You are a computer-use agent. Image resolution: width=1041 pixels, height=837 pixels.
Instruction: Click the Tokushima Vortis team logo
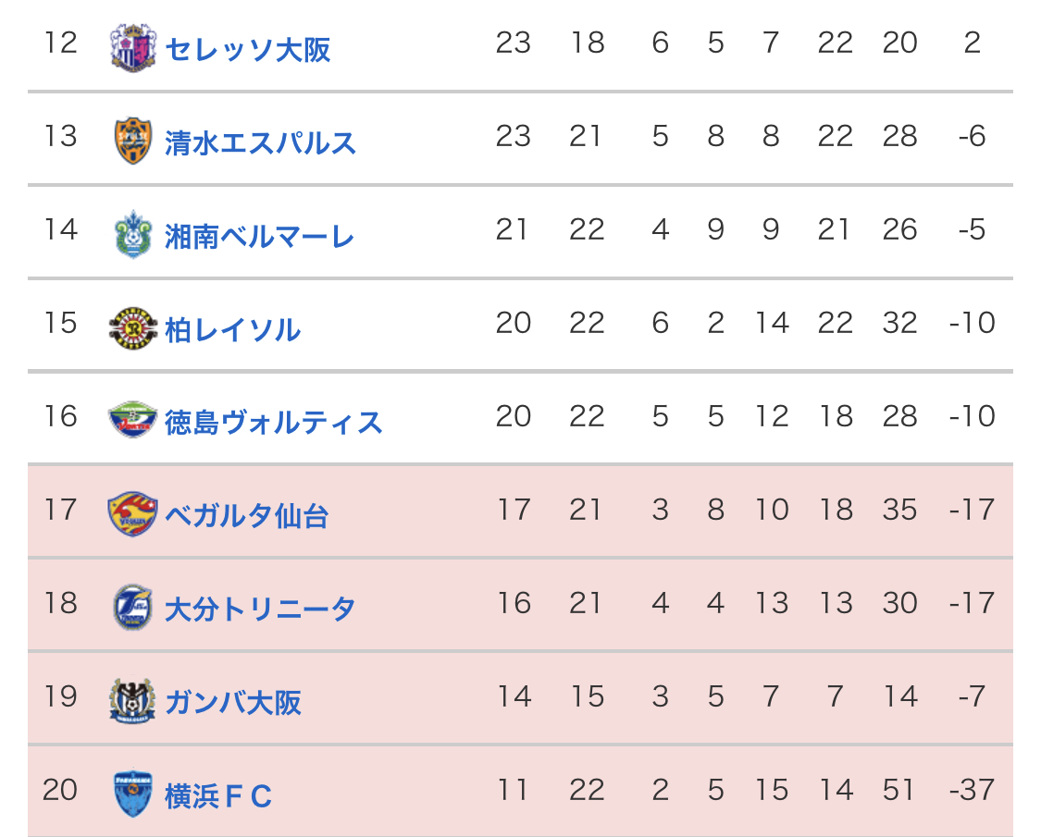coord(132,421)
